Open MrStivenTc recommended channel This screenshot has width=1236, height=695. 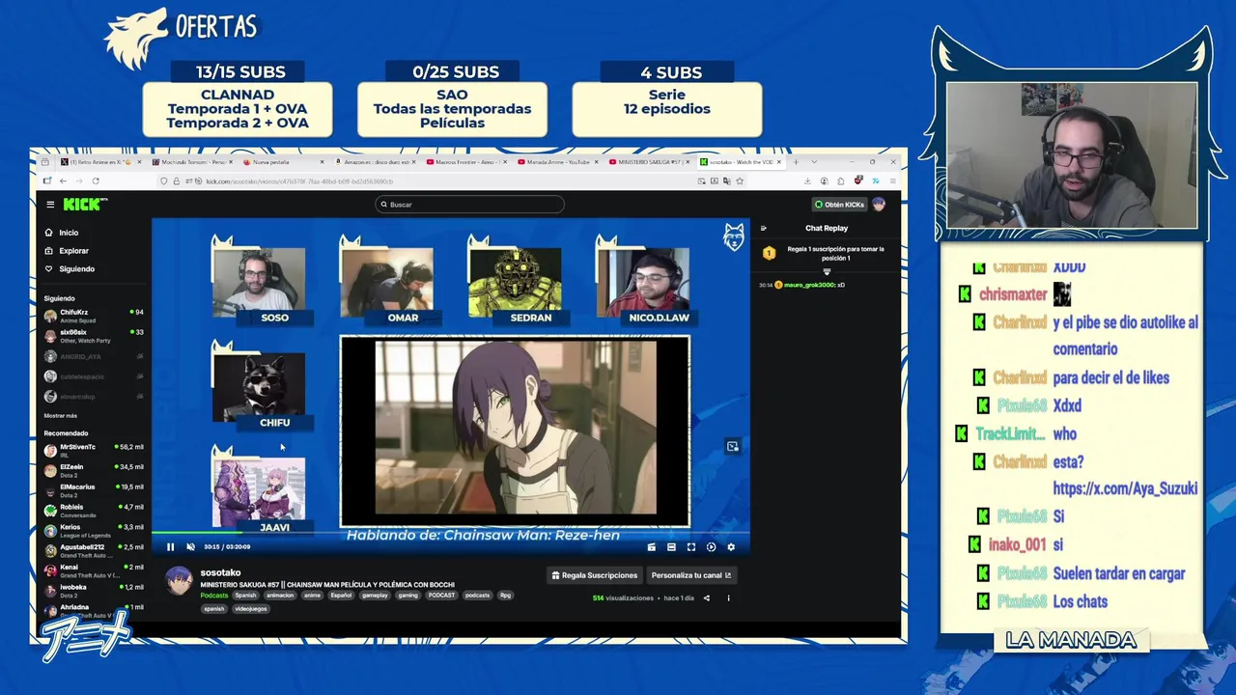tap(94, 450)
